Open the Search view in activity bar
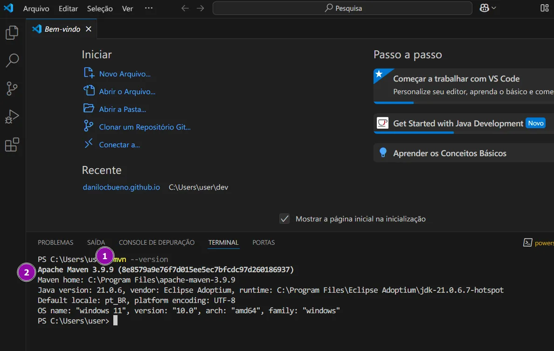554x351 pixels. pyautogui.click(x=12, y=60)
